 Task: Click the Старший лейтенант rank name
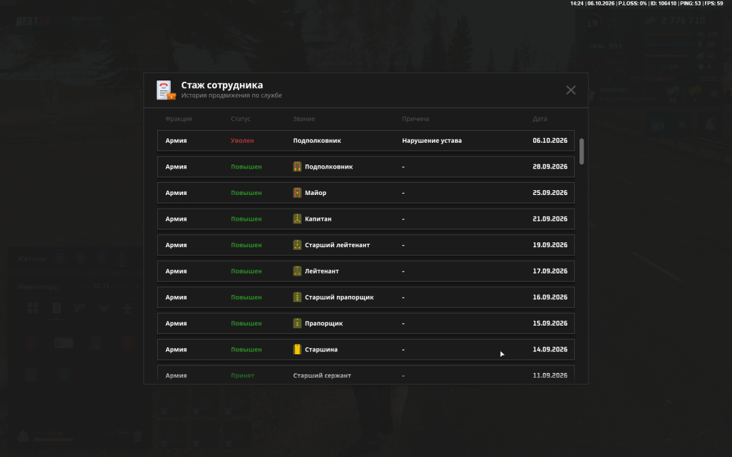point(337,245)
